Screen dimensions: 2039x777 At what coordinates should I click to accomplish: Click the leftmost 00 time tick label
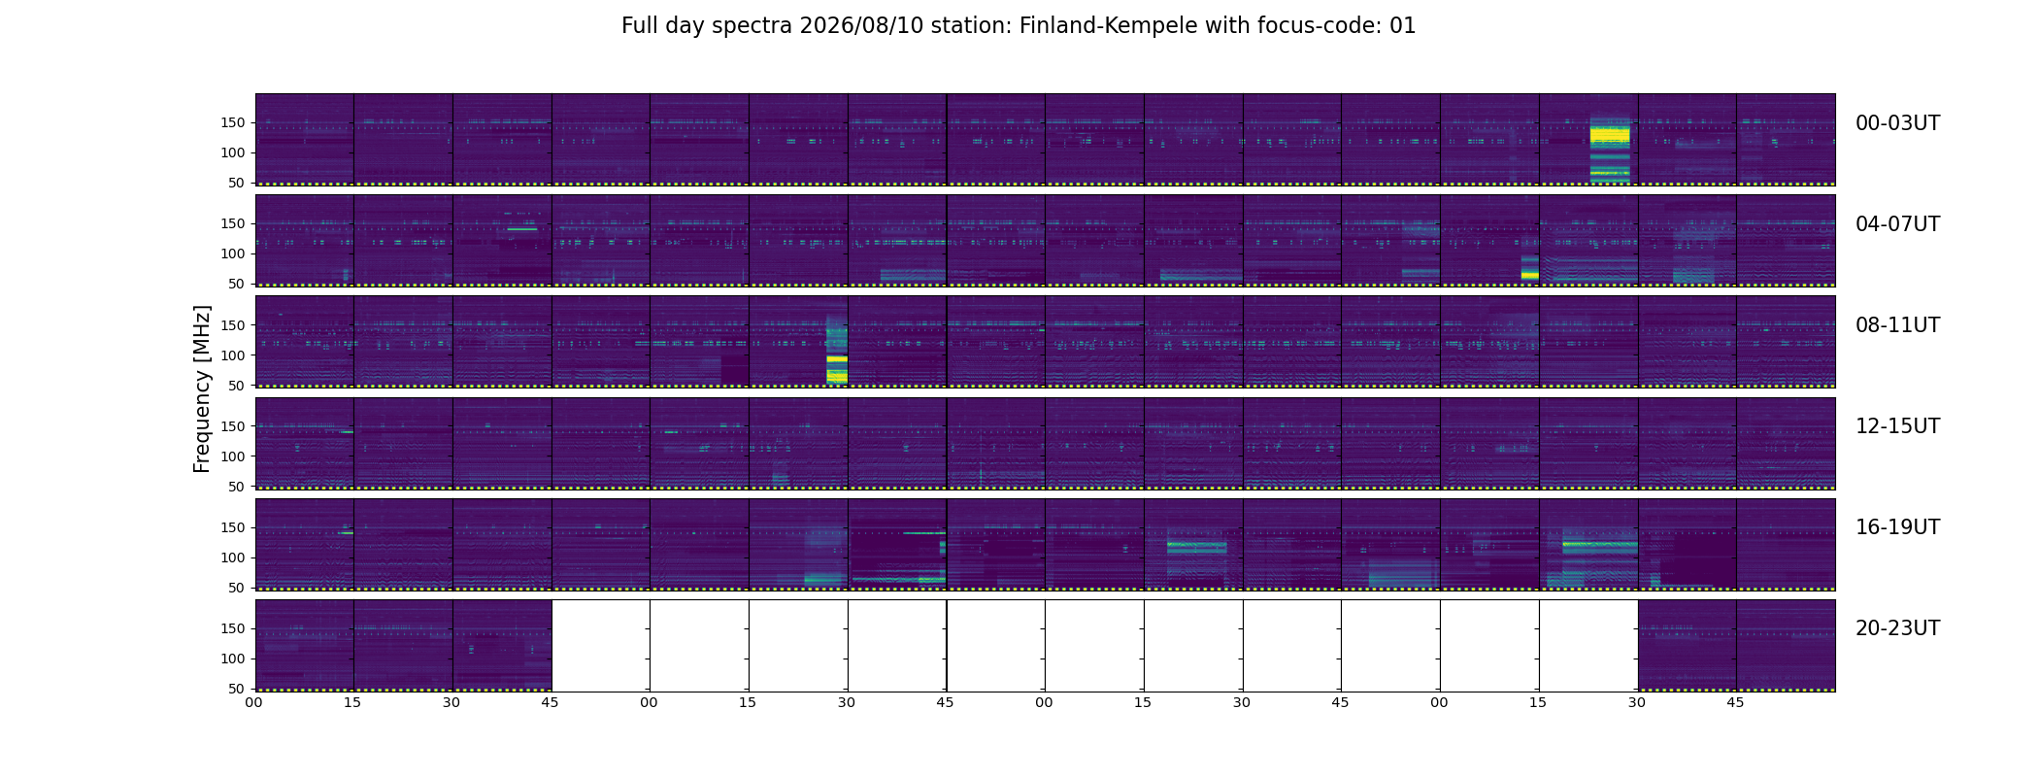[253, 702]
